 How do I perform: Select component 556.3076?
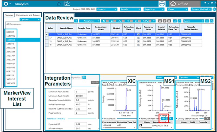11,83
